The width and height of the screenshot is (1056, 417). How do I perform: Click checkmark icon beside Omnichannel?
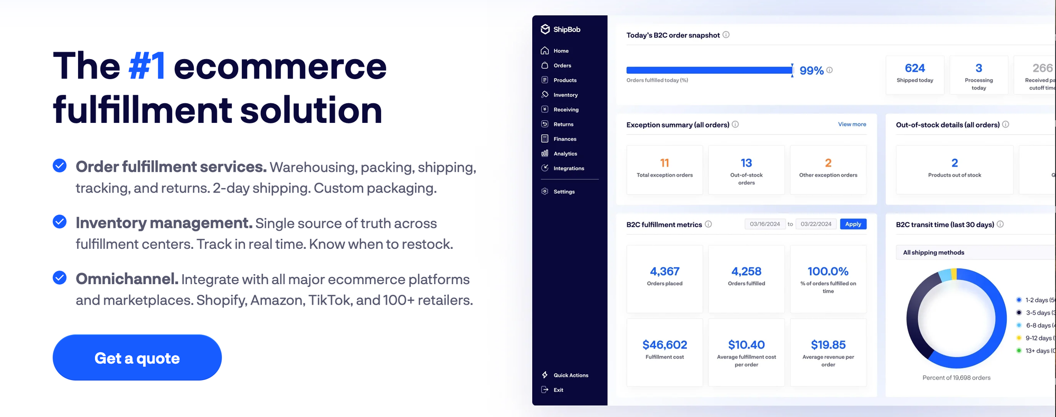point(60,277)
